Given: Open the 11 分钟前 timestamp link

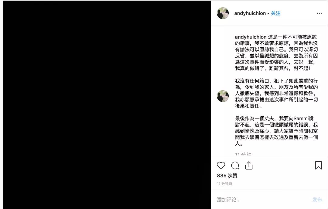Looking at the screenshot, I should [x=224, y=184].
